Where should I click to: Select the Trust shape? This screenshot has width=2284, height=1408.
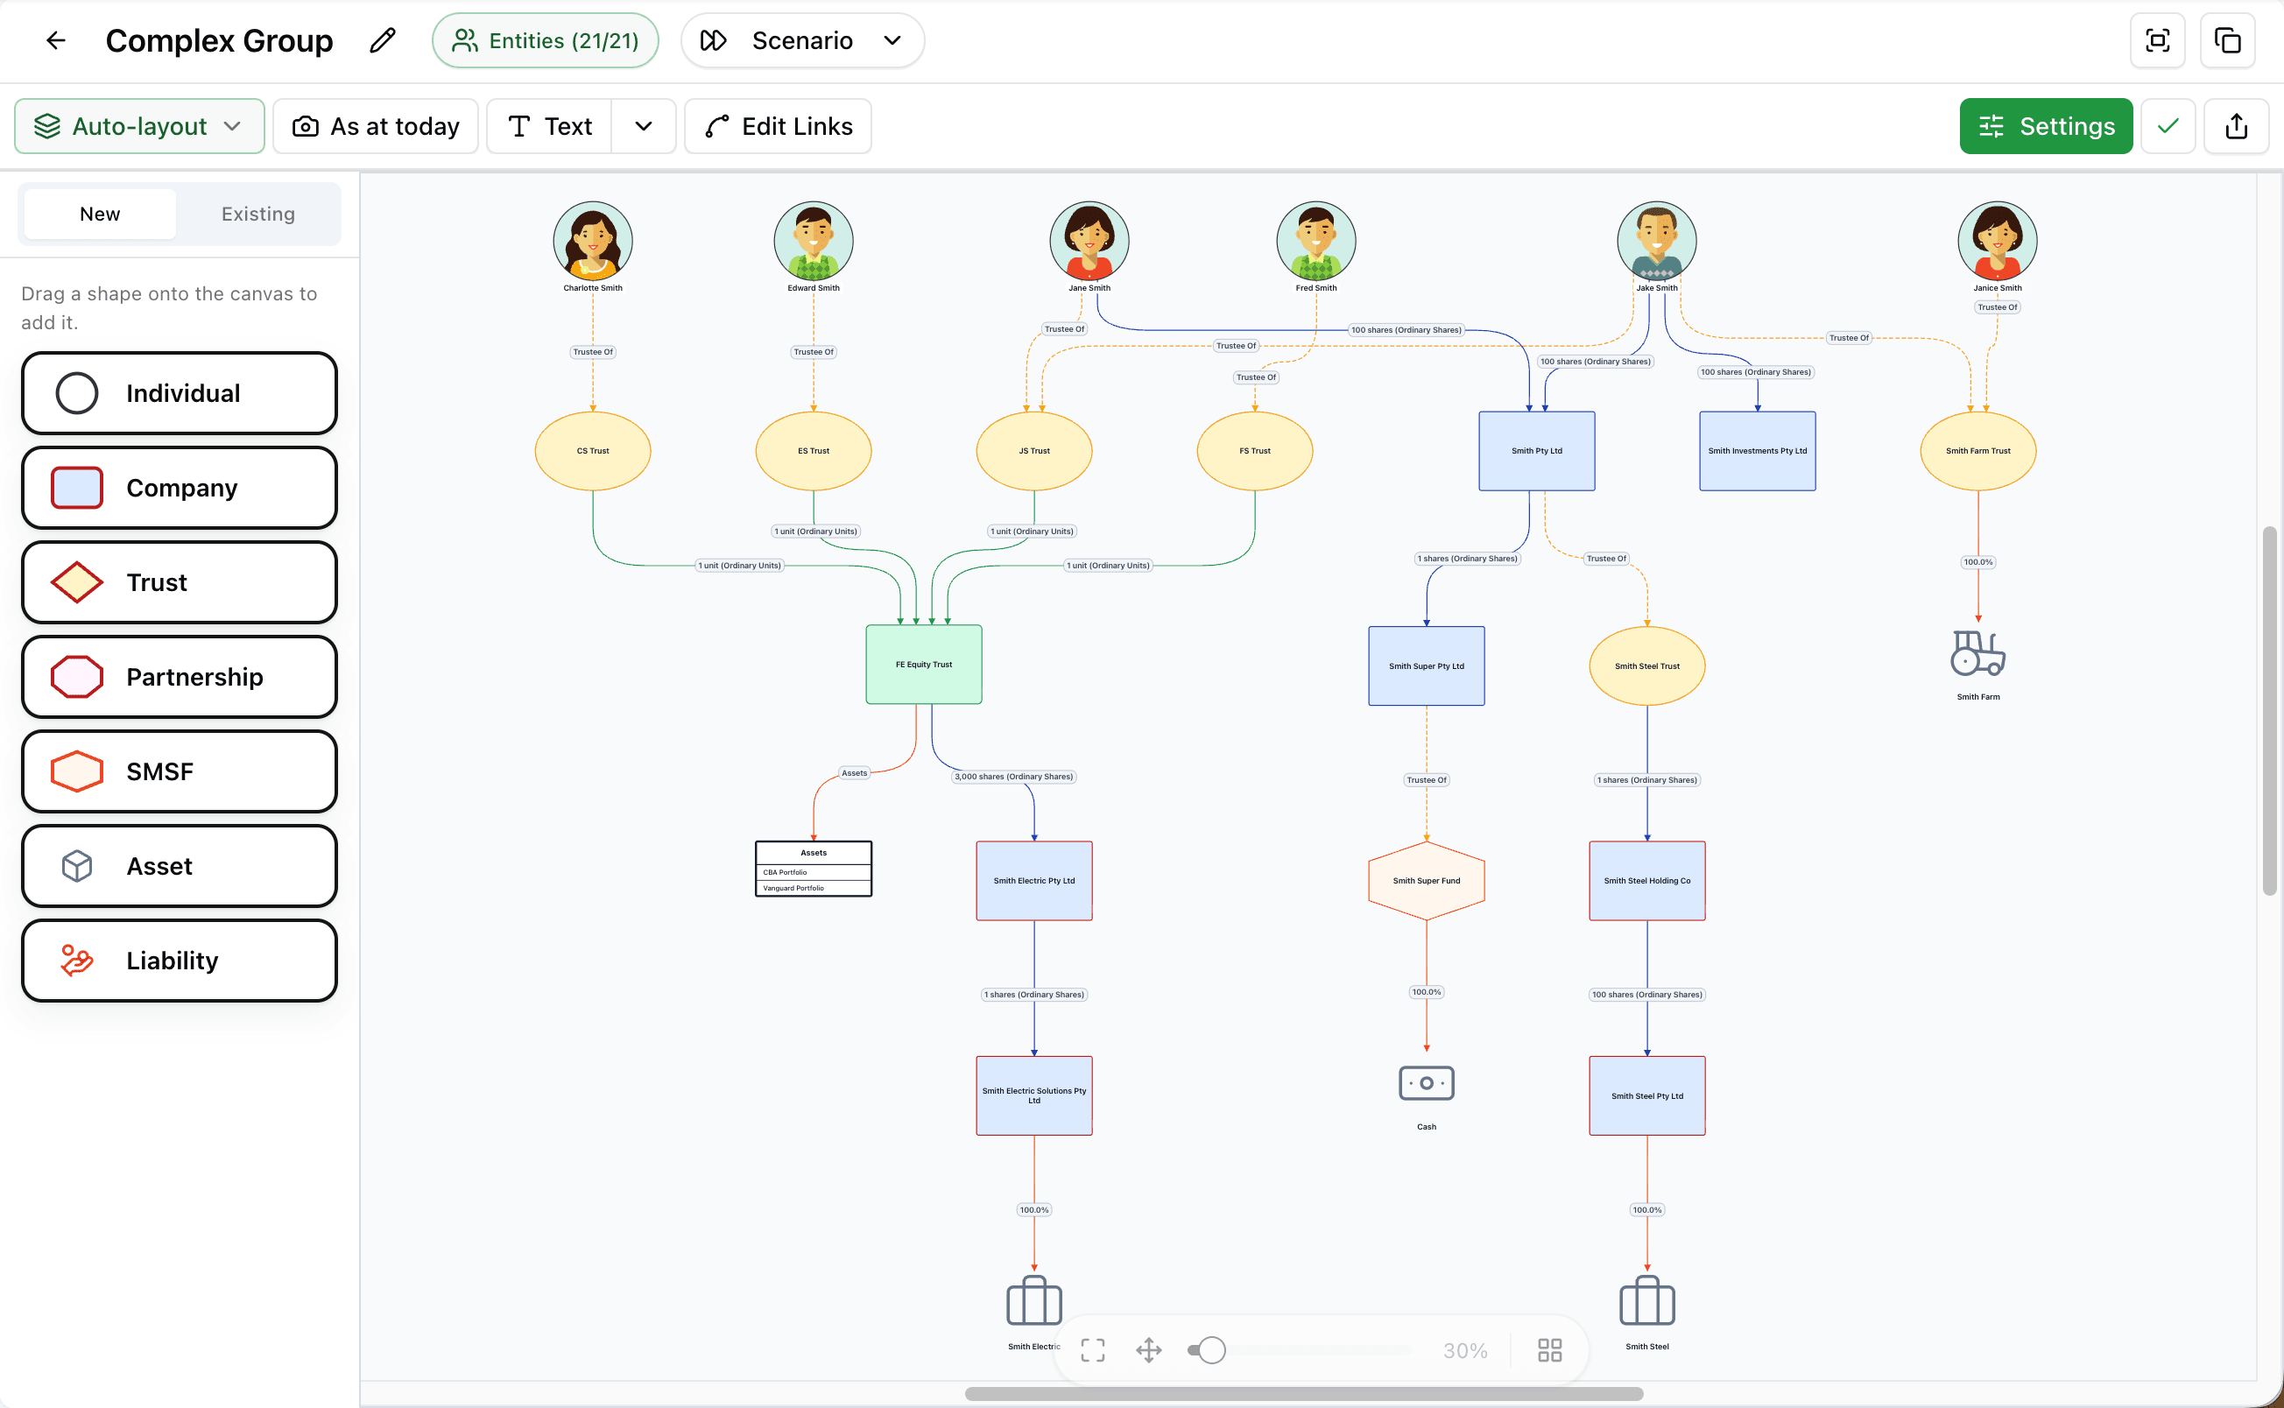point(180,582)
